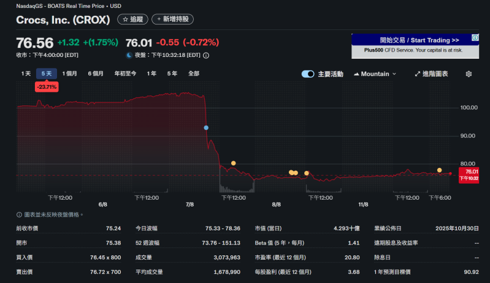Toggle the key events (主要活動) switch
Screen dimensions: 490x283
pyautogui.click(x=308, y=74)
